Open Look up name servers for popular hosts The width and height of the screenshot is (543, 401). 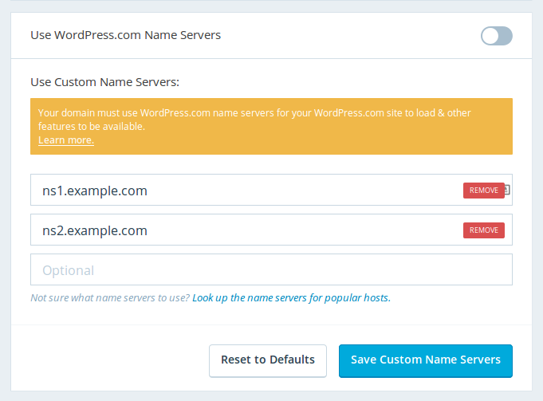291,298
